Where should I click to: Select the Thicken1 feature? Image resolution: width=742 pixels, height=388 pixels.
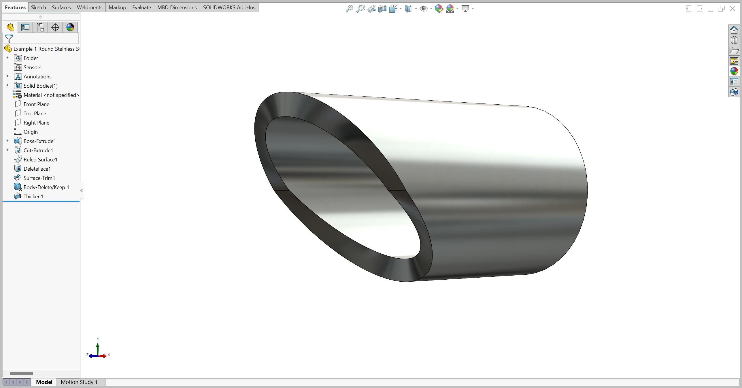34,196
